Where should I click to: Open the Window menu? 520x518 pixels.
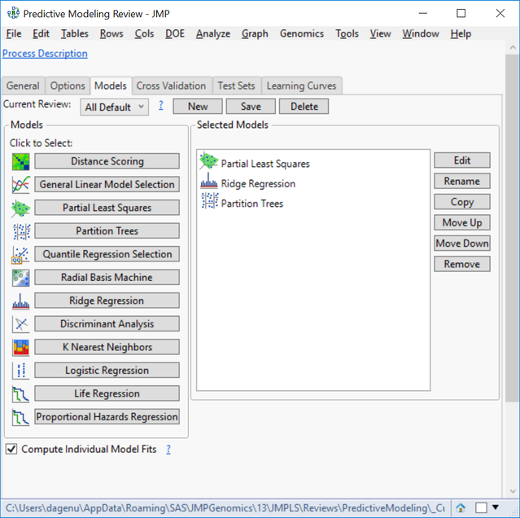(x=421, y=33)
